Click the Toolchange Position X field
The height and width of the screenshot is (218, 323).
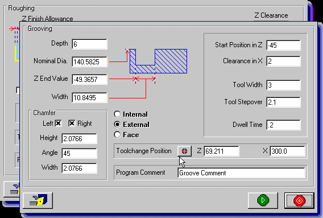[x=287, y=151]
